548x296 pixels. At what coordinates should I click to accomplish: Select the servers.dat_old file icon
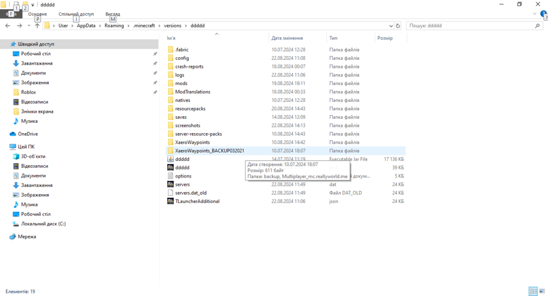pyautogui.click(x=170, y=192)
